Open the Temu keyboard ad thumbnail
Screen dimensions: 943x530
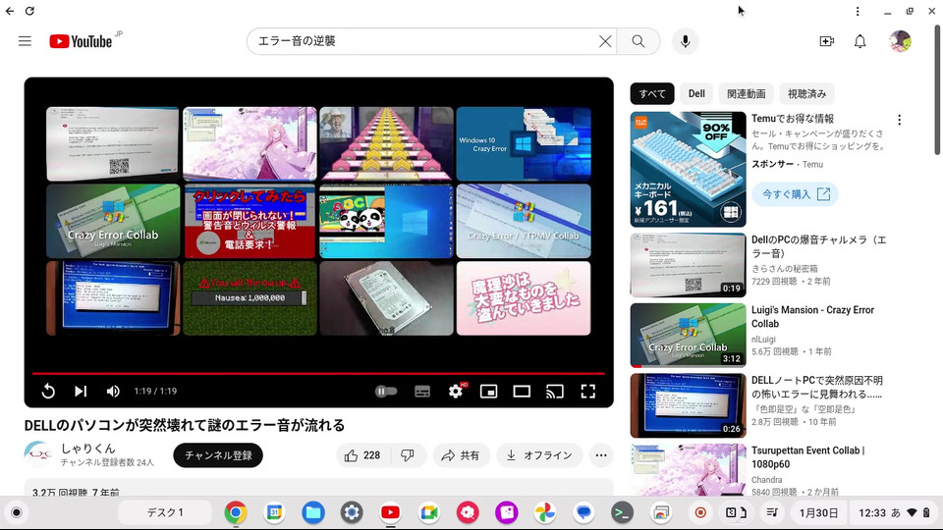click(688, 169)
